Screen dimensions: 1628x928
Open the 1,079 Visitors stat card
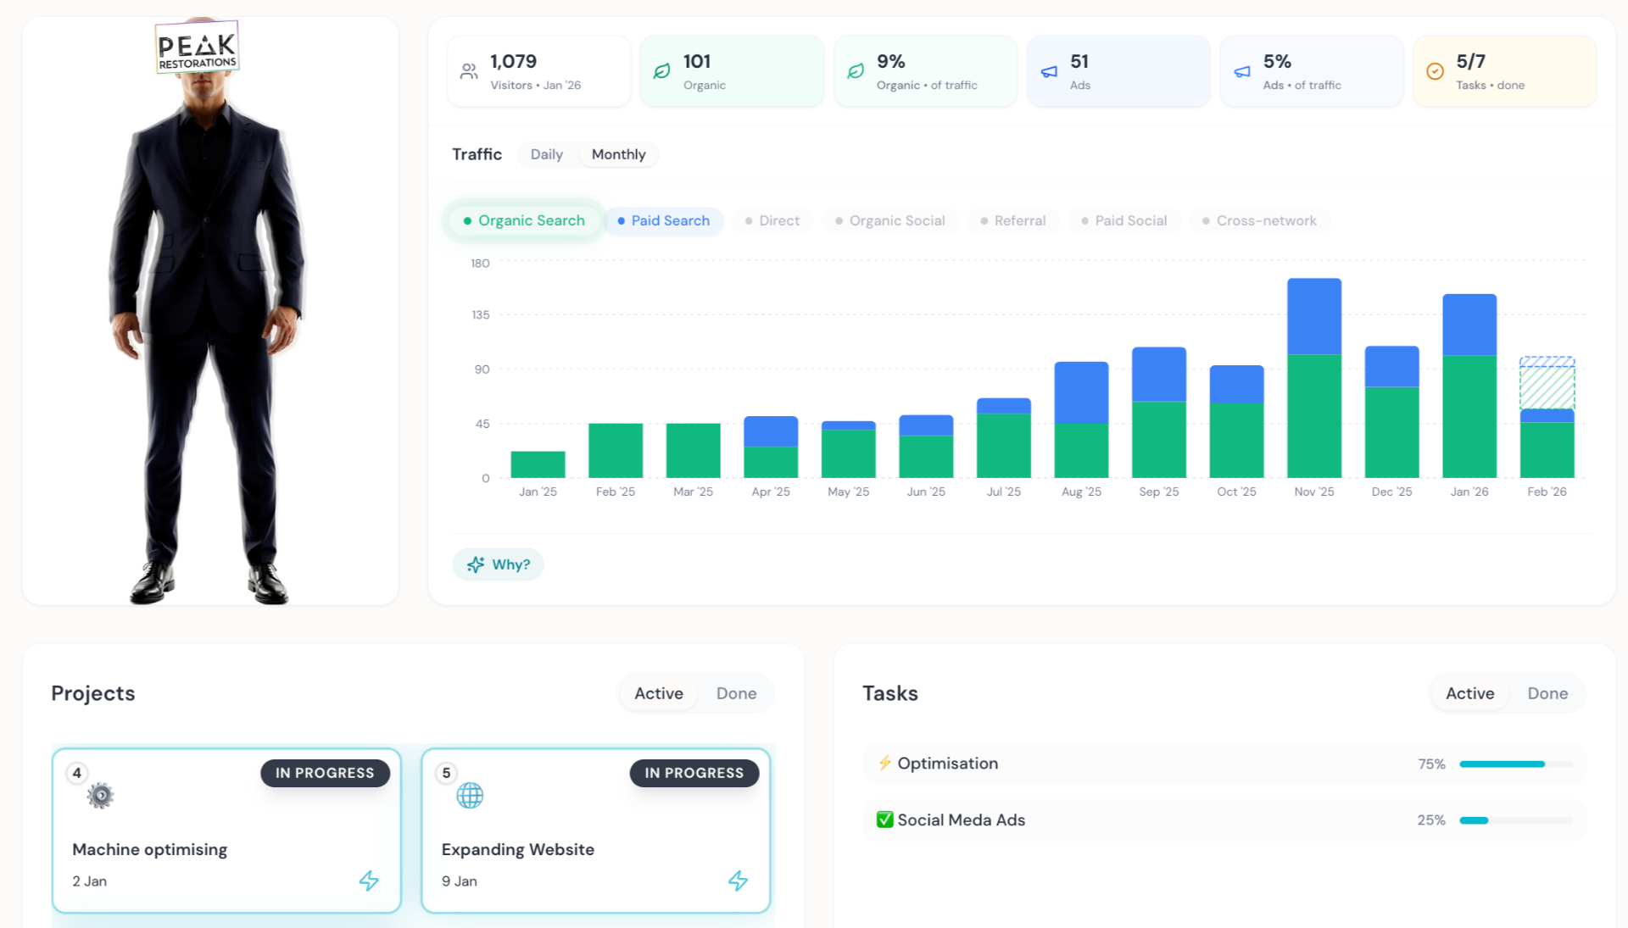click(539, 71)
